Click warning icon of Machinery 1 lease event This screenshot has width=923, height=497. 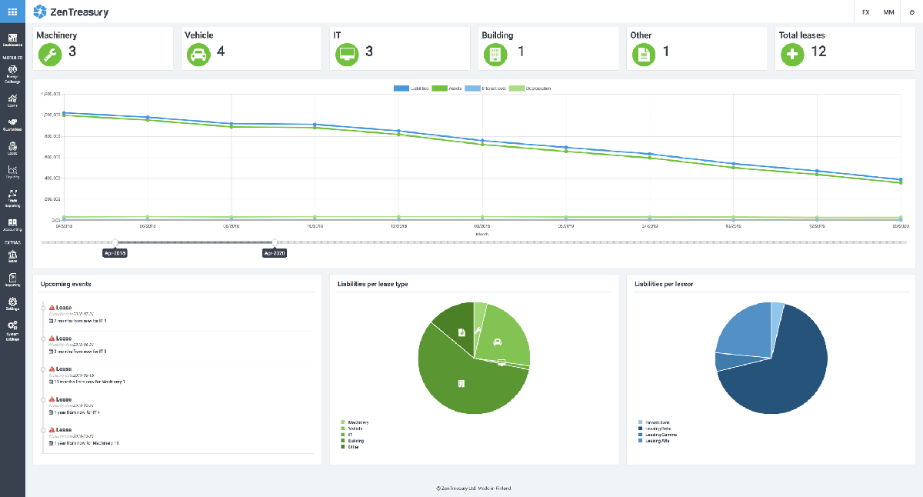click(x=52, y=369)
